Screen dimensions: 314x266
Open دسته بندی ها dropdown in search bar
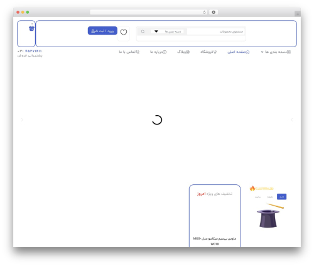167,31
